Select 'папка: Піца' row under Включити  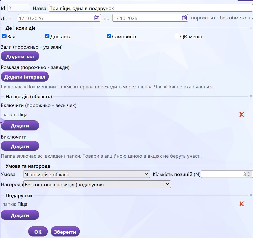pos(15,115)
